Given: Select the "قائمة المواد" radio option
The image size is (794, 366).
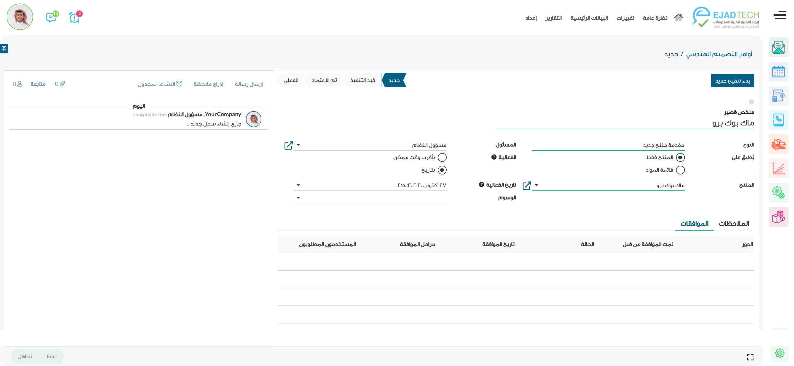Looking at the screenshot, I should click(680, 170).
